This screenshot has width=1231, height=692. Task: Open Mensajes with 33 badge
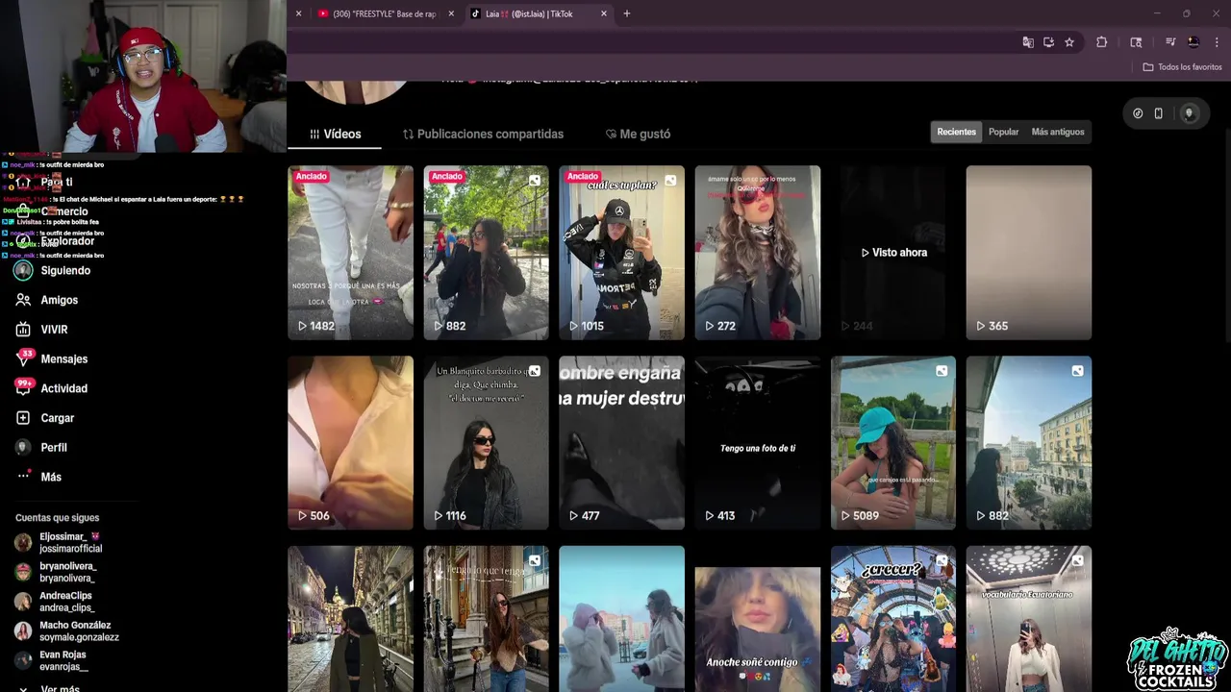[52, 358]
